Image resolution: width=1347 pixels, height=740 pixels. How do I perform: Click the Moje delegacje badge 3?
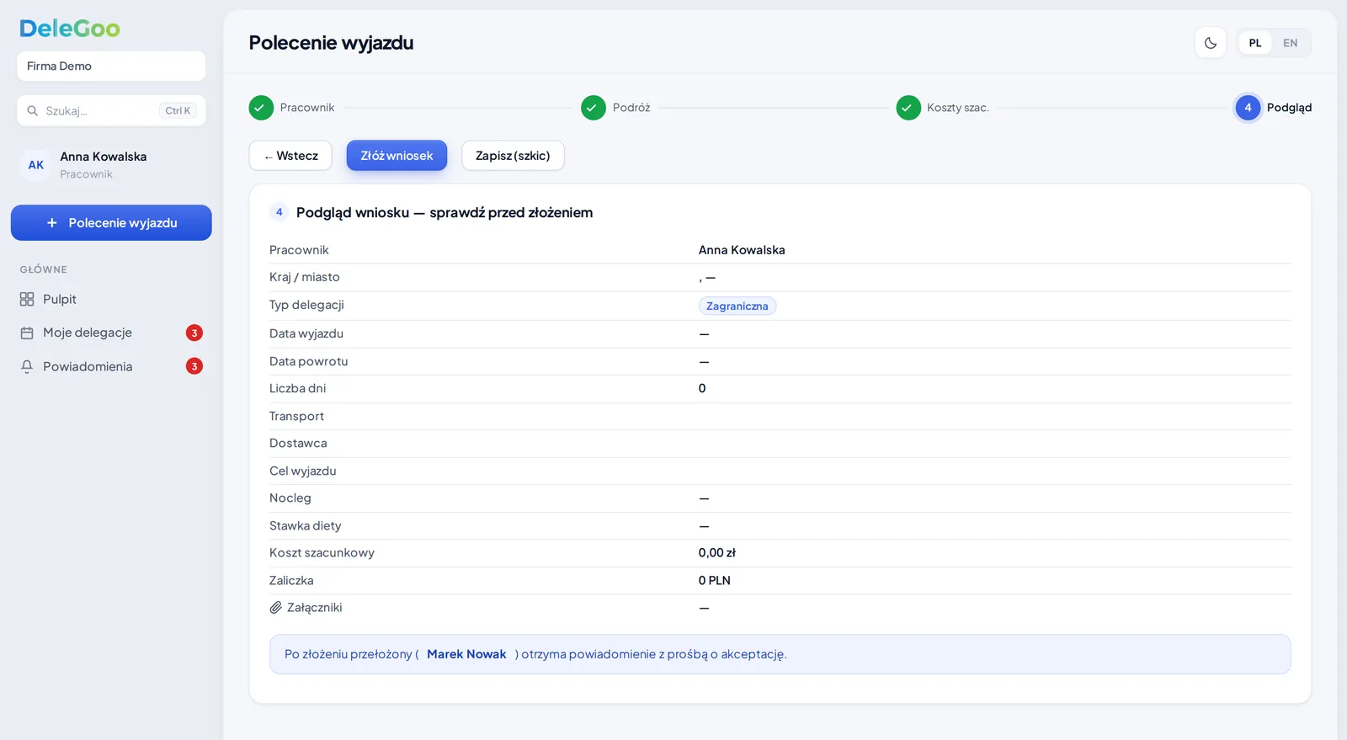194,333
